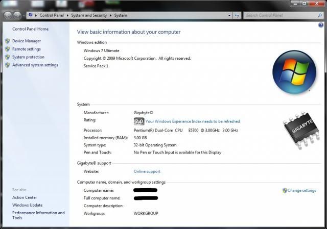Go to Control Panel Home
Viewport: 327px width, 229px height.
coord(30,29)
